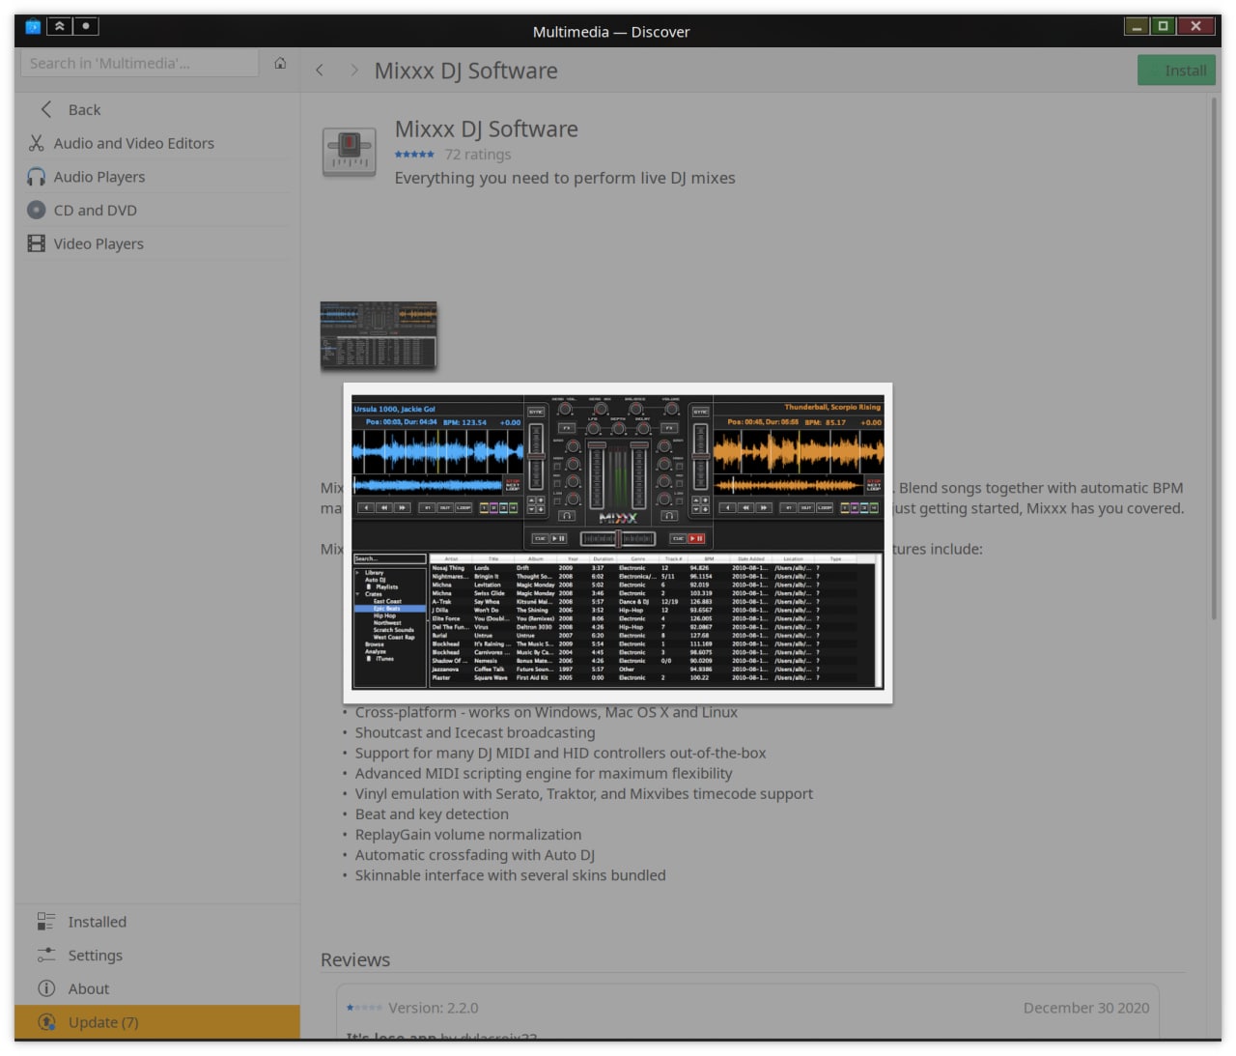Viewport: 1236px width, 1056px height.
Task: Click the Settings sliders icon
Action: click(x=45, y=955)
